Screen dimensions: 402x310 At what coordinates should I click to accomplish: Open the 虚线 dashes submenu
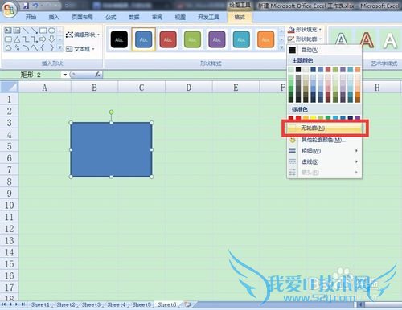pos(324,161)
